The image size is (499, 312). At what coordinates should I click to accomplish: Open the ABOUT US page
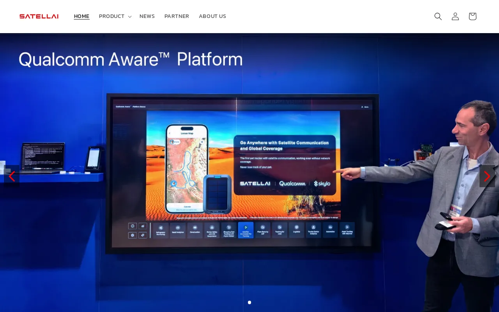tap(212, 16)
